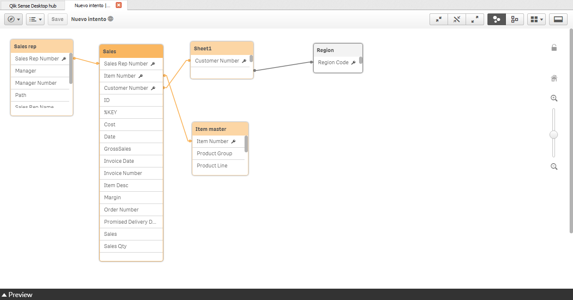The width and height of the screenshot is (573, 300).
Task: Open the global list menu dropdown
Action: [x=35, y=19]
